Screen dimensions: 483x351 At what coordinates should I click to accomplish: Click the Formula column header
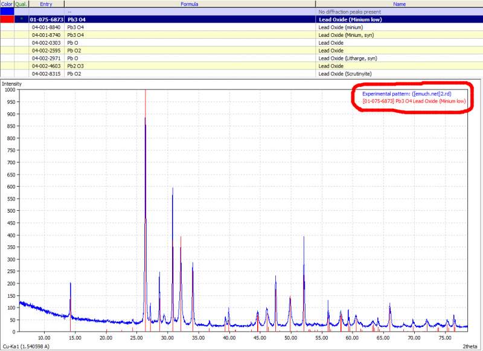(190, 4)
